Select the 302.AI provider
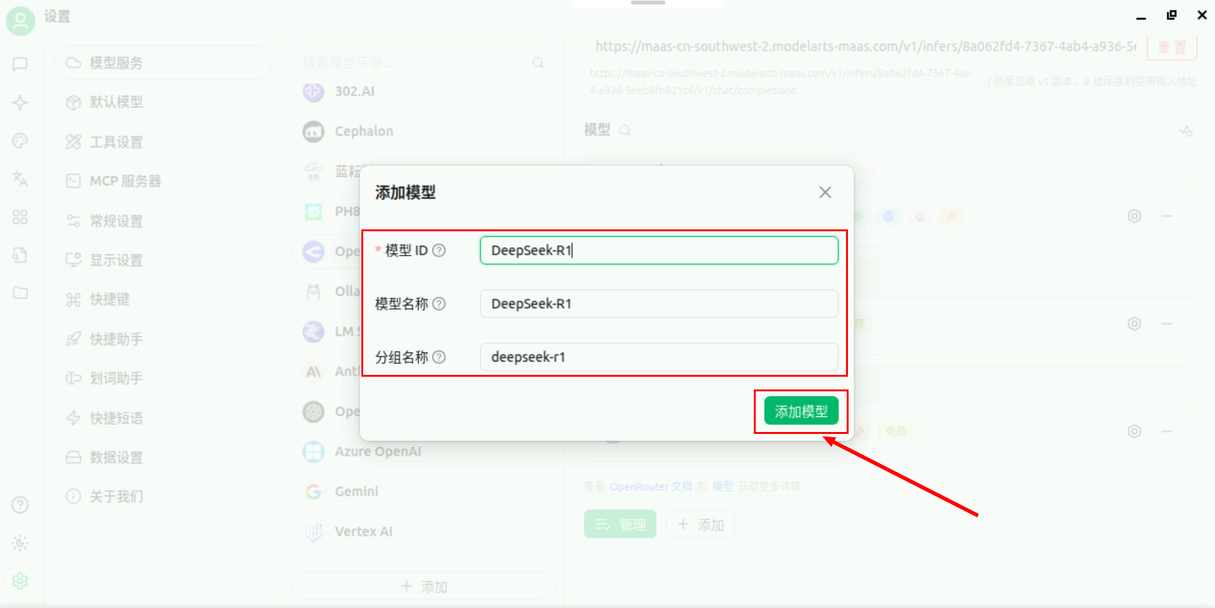Image resolution: width=1215 pixels, height=608 pixels. click(423, 91)
